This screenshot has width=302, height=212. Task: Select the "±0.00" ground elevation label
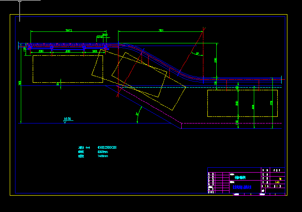pyautogui.click(x=67, y=119)
